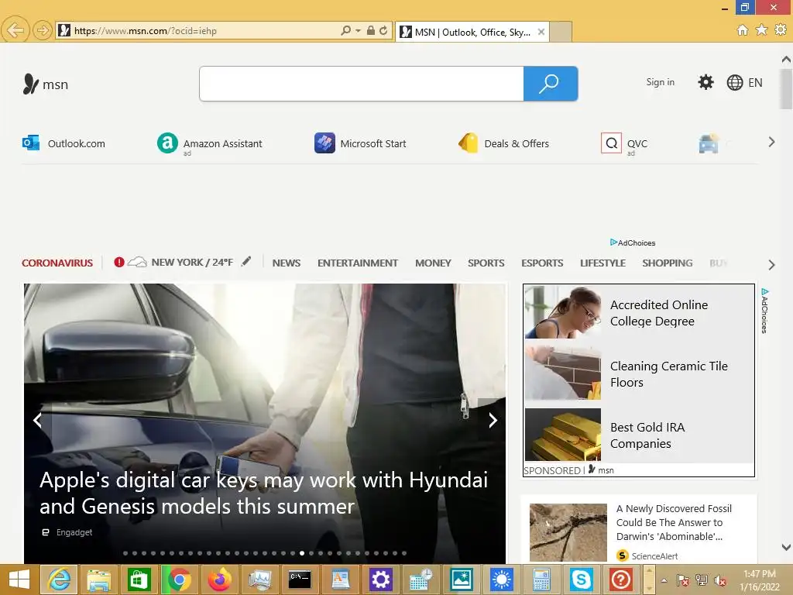Launch Firefox from taskbar
Viewport: 793px width, 595px height.
pyautogui.click(x=219, y=580)
